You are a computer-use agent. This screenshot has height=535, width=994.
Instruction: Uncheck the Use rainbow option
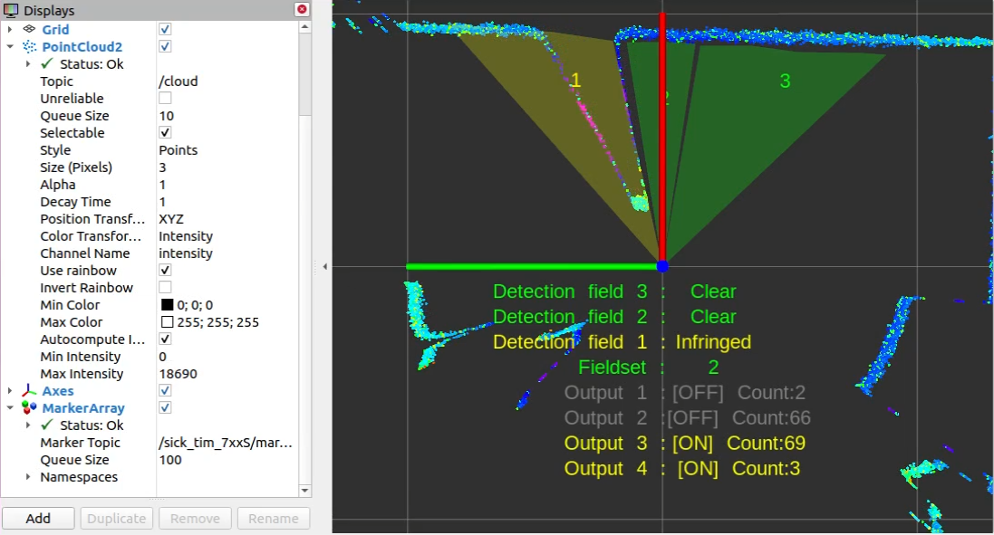(x=165, y=270)
